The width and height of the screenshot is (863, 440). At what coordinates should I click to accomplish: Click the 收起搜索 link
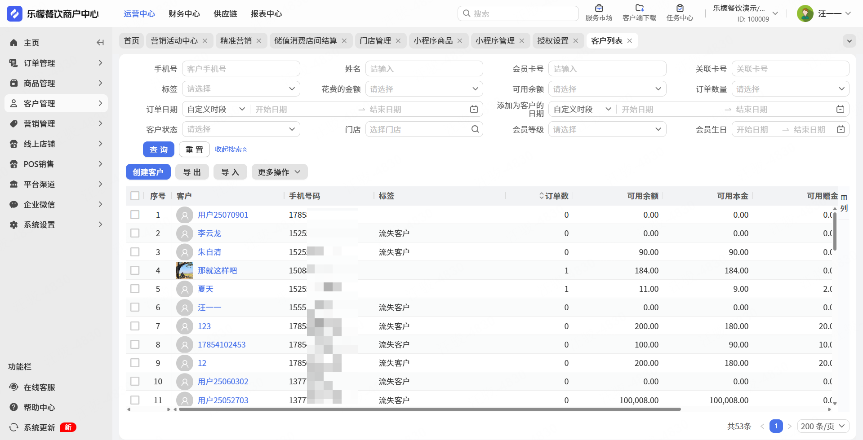coord(231,149)
